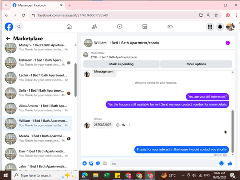Open the Sofia conversation
This screenshot has width=240, height=180.
[37, 93]
